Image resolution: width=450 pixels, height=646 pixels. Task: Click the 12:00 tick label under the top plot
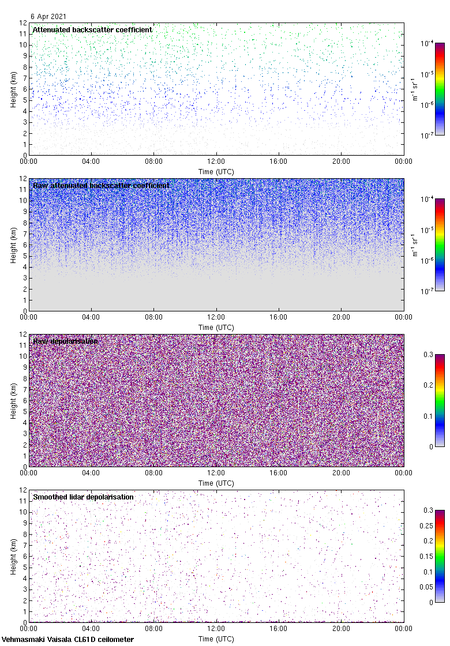[216, 162]
